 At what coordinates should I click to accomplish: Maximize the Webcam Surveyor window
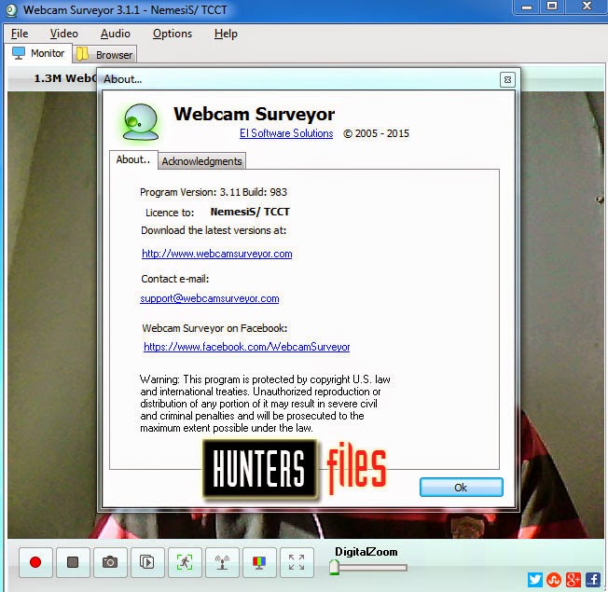coord(552,7)
